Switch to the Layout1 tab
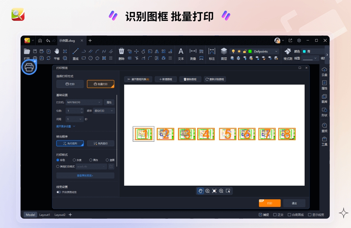 [x=45, y=215]
